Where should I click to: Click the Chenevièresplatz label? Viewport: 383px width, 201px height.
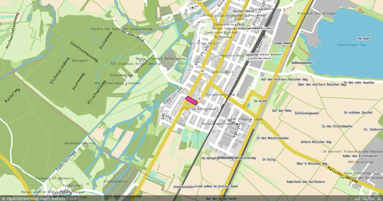[229, 24]
